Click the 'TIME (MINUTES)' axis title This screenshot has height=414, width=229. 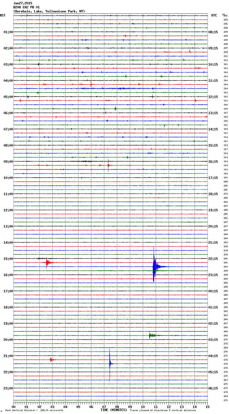pyautogui.click(x=114, y=410)
